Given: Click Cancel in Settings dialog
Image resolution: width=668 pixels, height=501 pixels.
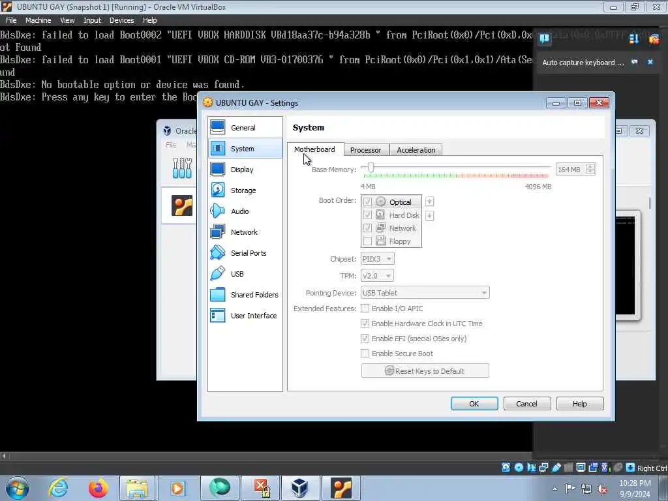Looking at the screenshot, I should click(527, 403).
